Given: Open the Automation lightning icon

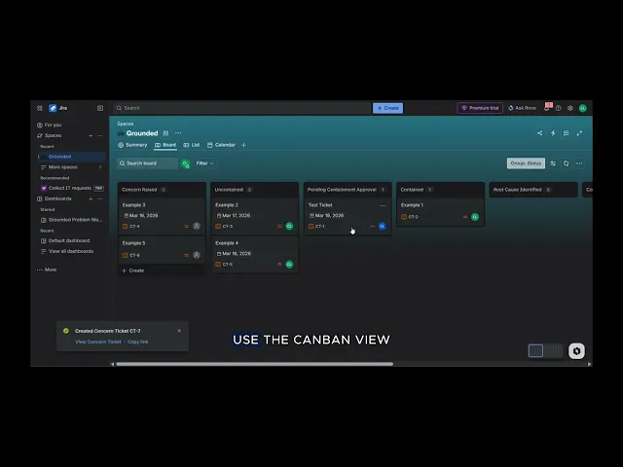Looking at the screenshot, I should click(553, 133).
